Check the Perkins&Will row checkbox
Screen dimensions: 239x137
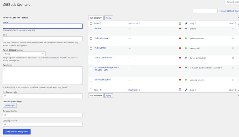pos(91,48)
